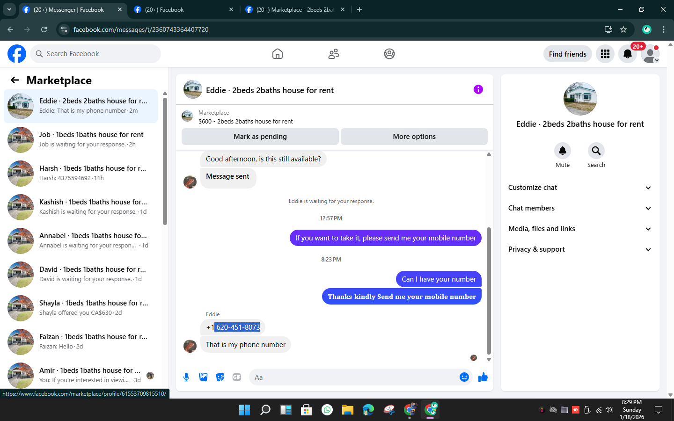Click the Find friends button
Image resolution: width=674 pixels, height=421 pixels.
pyautogui.click(x=568, y=54)
